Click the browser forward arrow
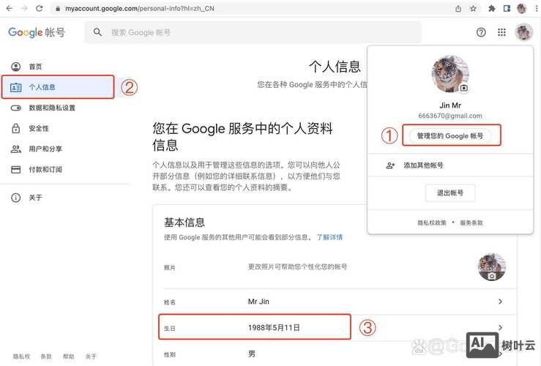Viewport: 541px width, 366px height. [24, 8]
